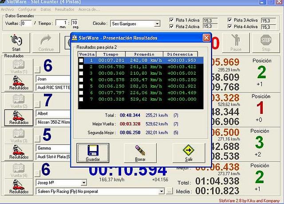Open Resultados for Gemma's track
Viewport: 284px width, 204px height.
(x=19, y=152)
